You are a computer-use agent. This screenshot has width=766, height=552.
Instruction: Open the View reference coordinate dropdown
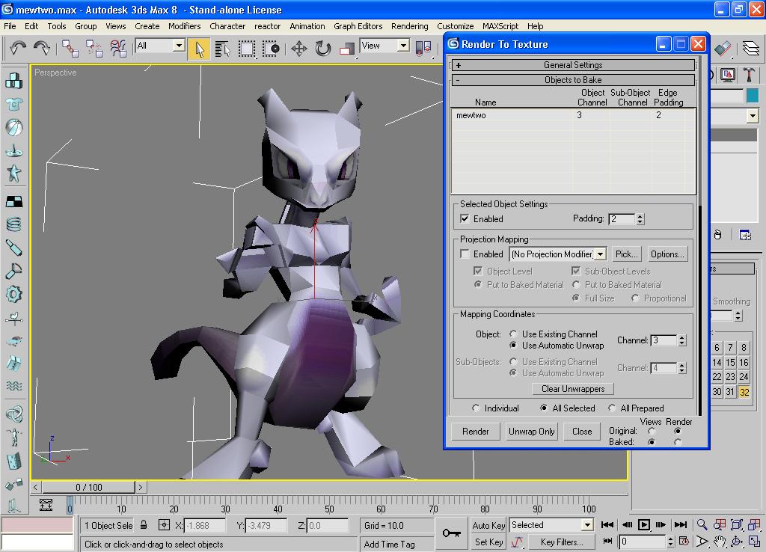click(402, 46)
